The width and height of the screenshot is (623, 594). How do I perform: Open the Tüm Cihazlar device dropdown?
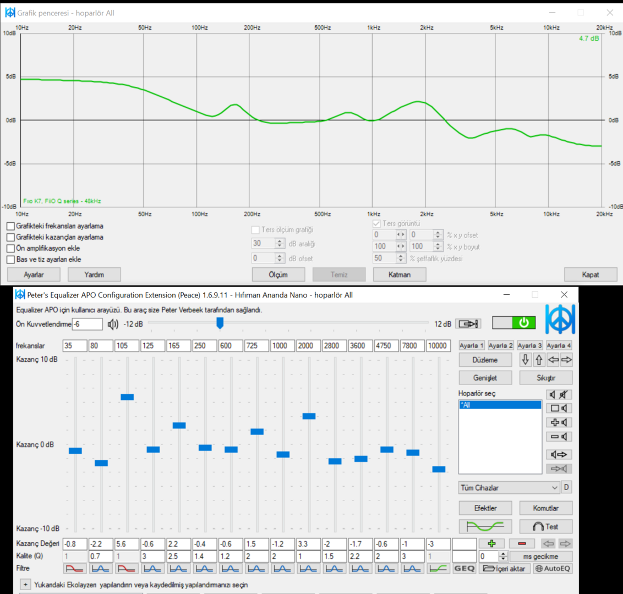pos(510,488)
